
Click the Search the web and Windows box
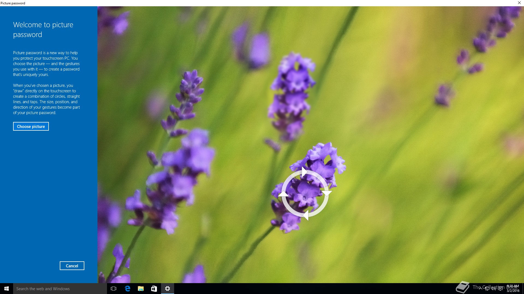(60, 289)
